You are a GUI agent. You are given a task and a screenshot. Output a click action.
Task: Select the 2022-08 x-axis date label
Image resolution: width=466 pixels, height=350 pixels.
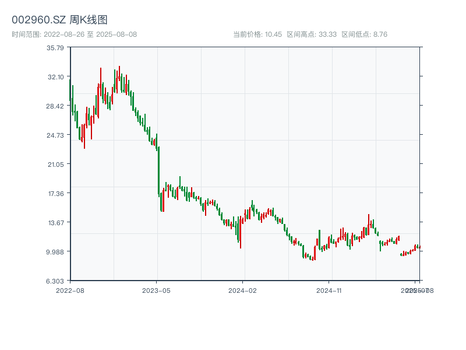pyautogui.click(x=70, y=290)
